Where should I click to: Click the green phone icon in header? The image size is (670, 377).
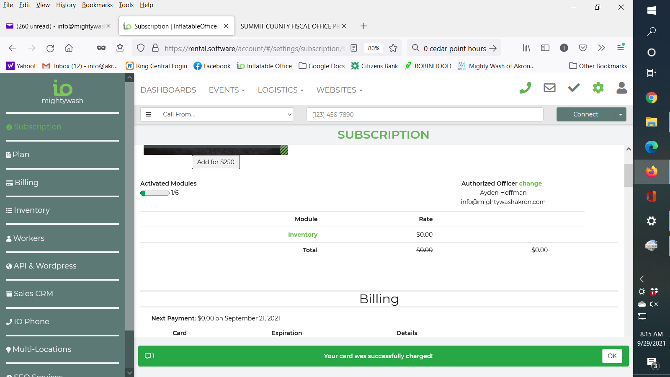click(x=525, y=88)
